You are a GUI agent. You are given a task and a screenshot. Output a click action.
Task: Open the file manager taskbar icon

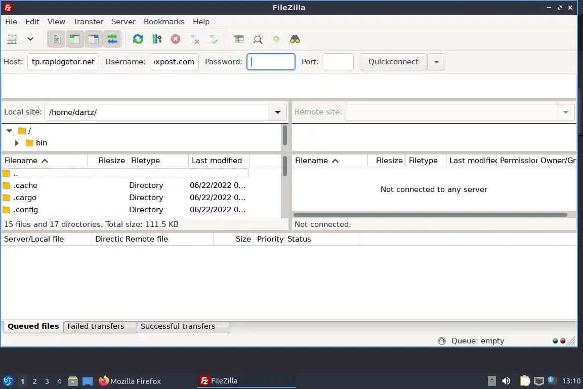click(73, 381)
